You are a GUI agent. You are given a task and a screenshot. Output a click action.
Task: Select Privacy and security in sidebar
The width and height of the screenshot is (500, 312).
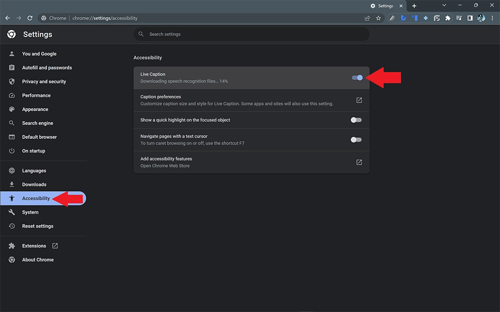point(44,81)
